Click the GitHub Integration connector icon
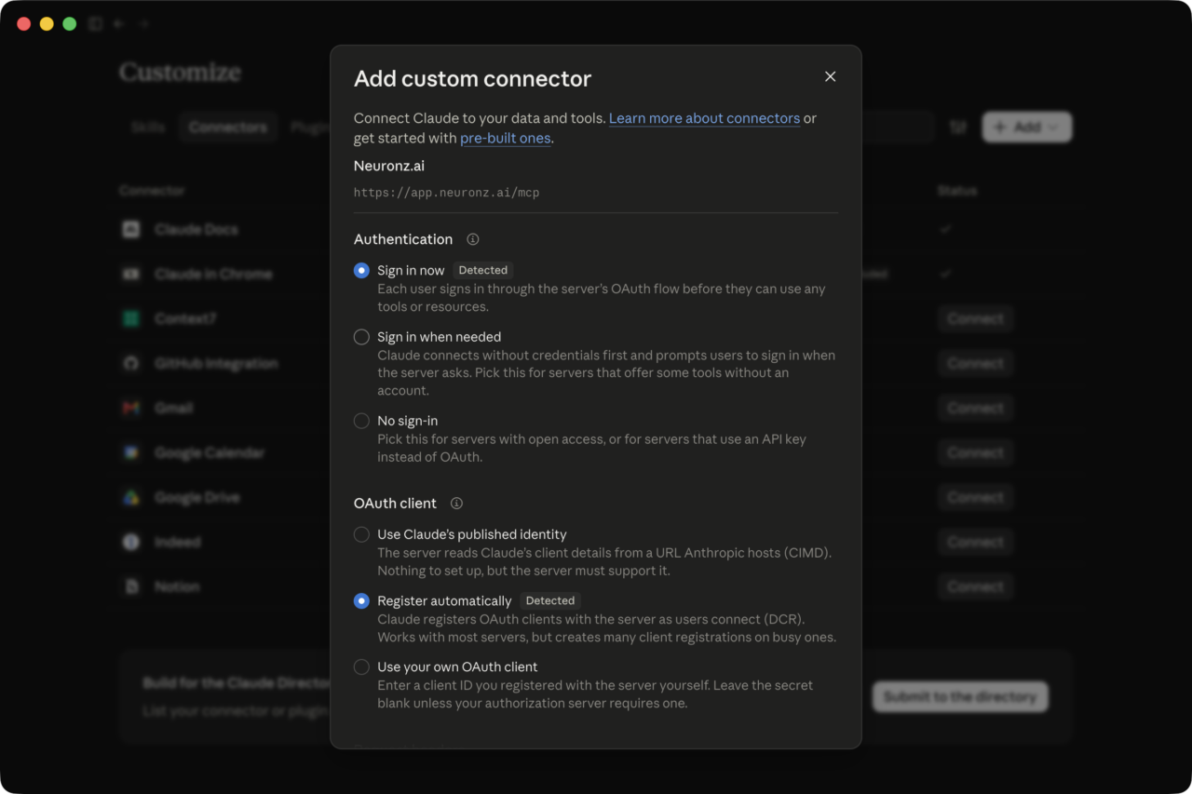This screenshot has height=794, width=1192. click(131, 363)
